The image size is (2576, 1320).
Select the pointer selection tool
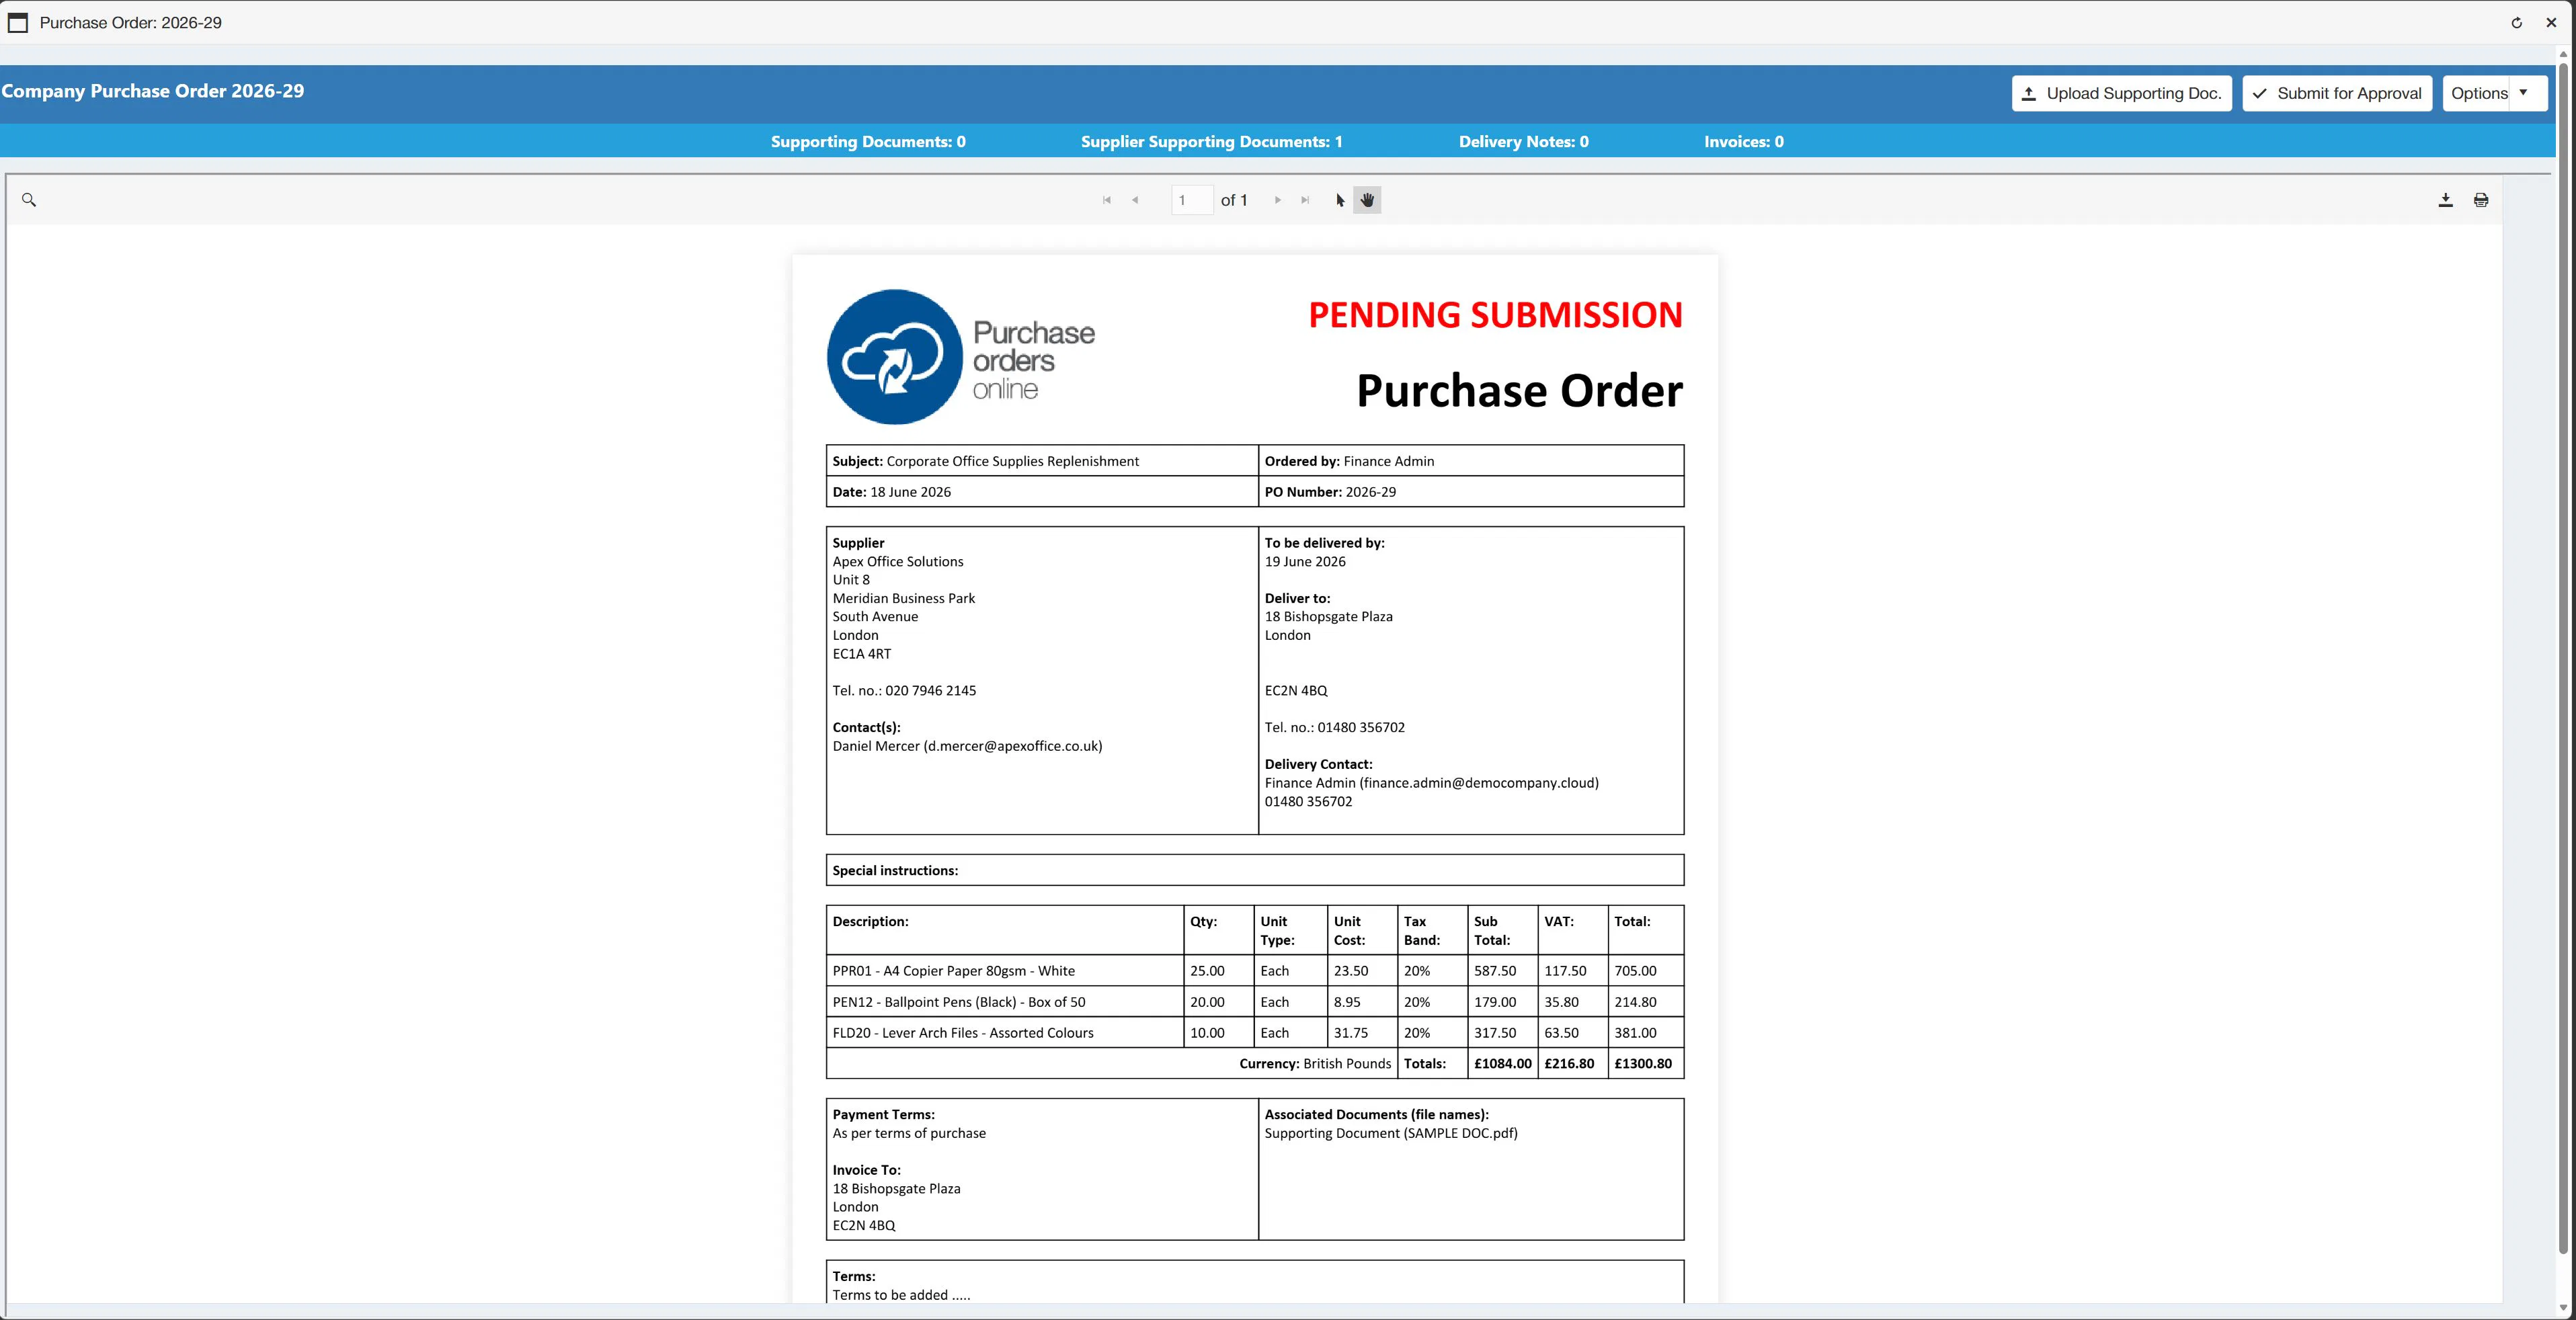[x=1340, y=200]
